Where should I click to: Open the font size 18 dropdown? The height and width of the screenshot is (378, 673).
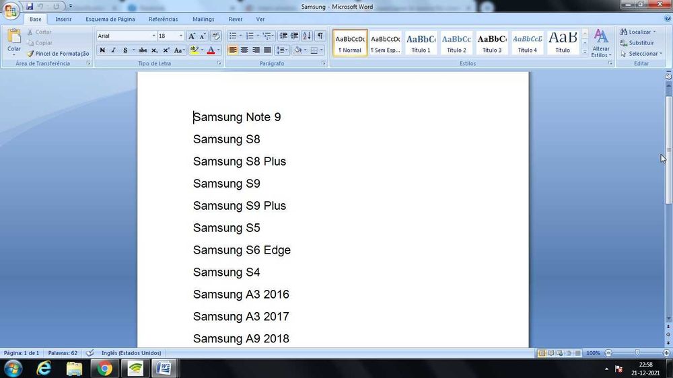(x=180, y=36)
